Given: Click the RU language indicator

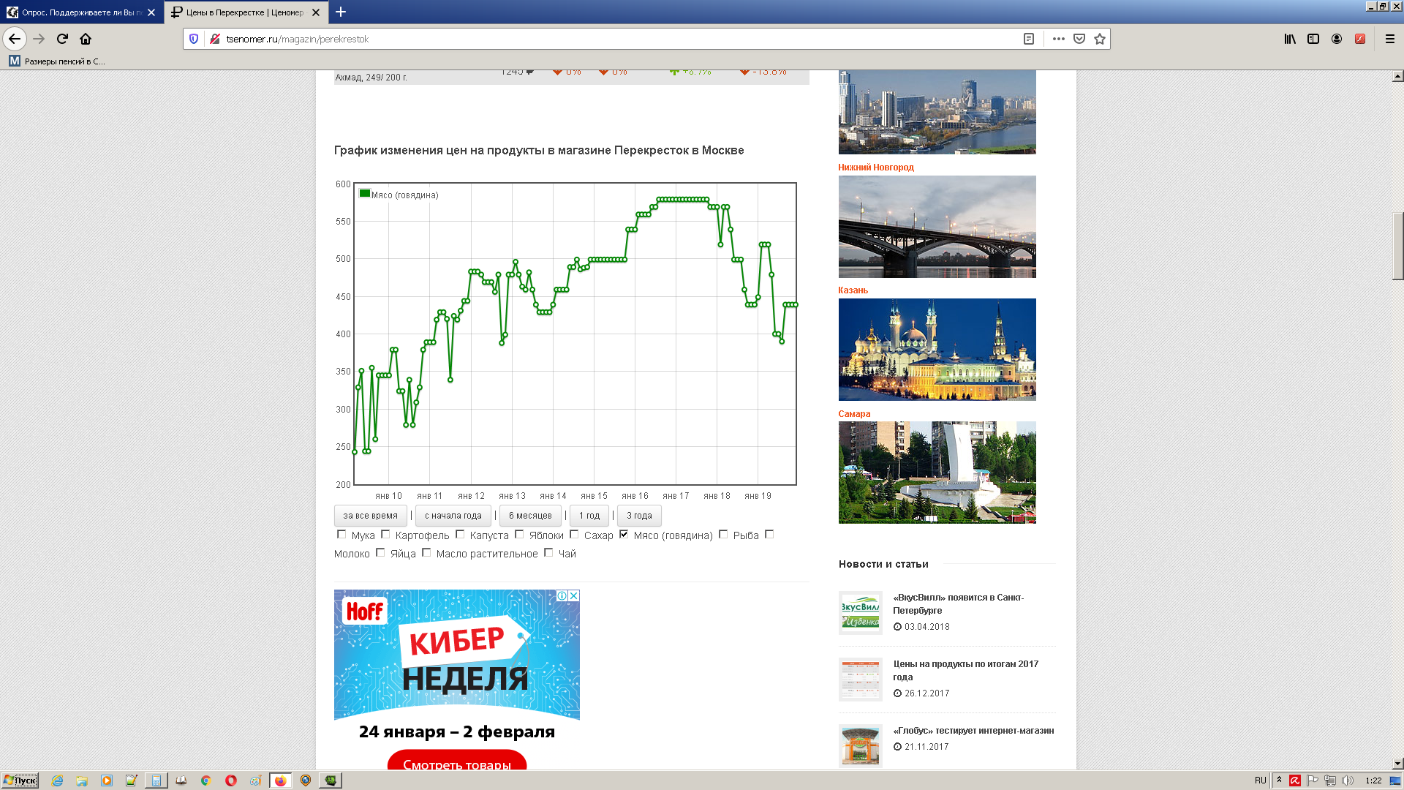Looking at the screenshot, I should (x=1260, y=780).
